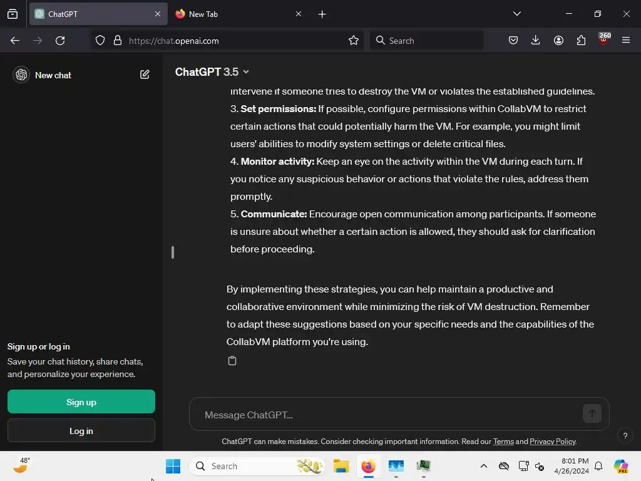Image resolution: width=641 pixels, height=481 pixels.
Task: Click the Firefox account icon
Action: (558, 41)
